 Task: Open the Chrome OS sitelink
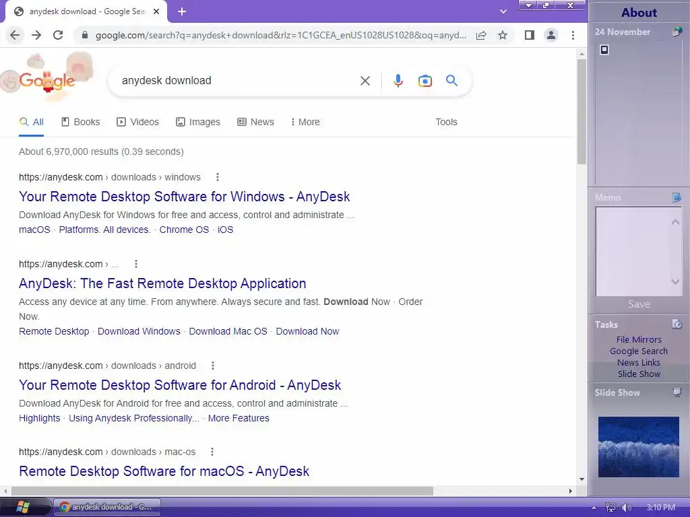point(184,230)
